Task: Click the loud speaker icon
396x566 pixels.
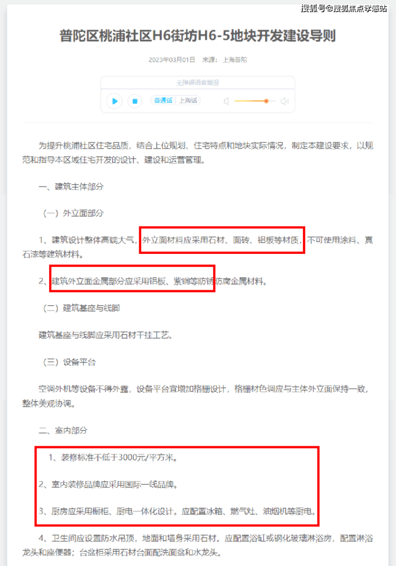Action: [x=285, y=101]
